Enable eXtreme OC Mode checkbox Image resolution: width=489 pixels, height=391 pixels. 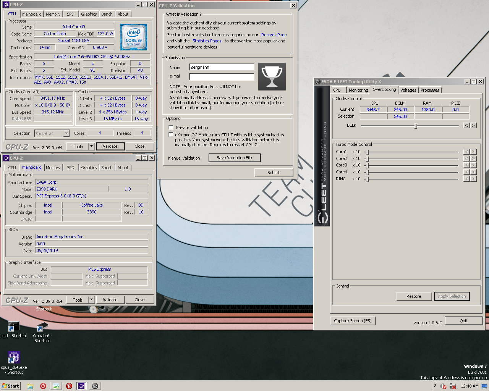[x=171, y=135]
